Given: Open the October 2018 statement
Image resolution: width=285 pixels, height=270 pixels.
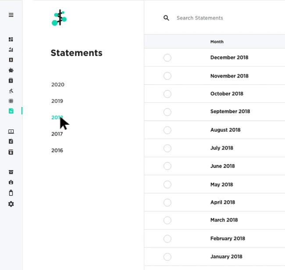Looking at the screenshot, I should 227,94.
